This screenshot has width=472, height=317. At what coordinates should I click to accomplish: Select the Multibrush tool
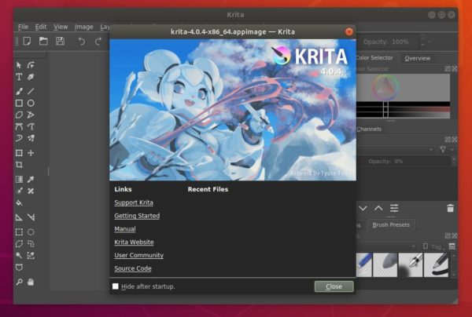point(31,138)
